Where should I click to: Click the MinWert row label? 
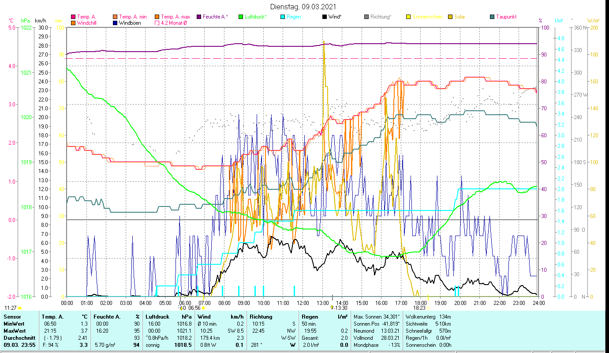click(x=15, y=323)
